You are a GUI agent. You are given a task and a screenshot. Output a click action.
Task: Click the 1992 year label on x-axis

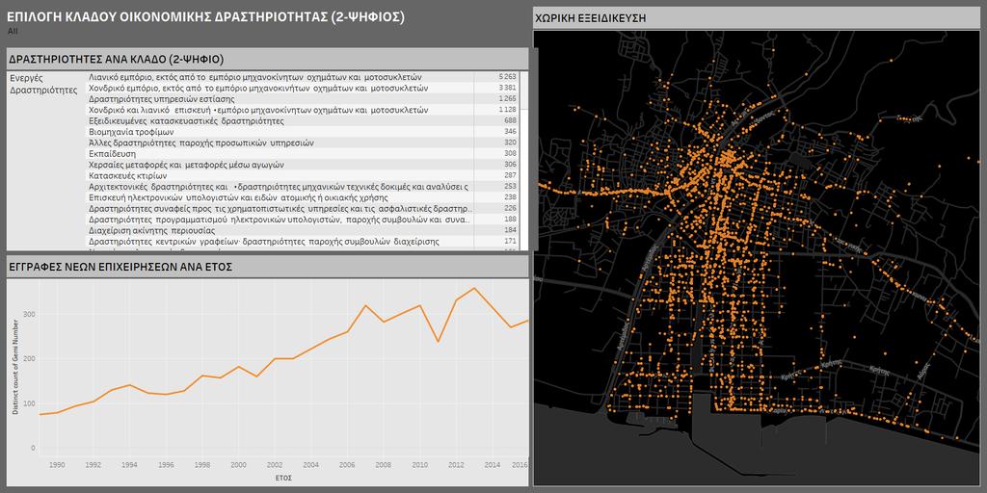(93, 465)
